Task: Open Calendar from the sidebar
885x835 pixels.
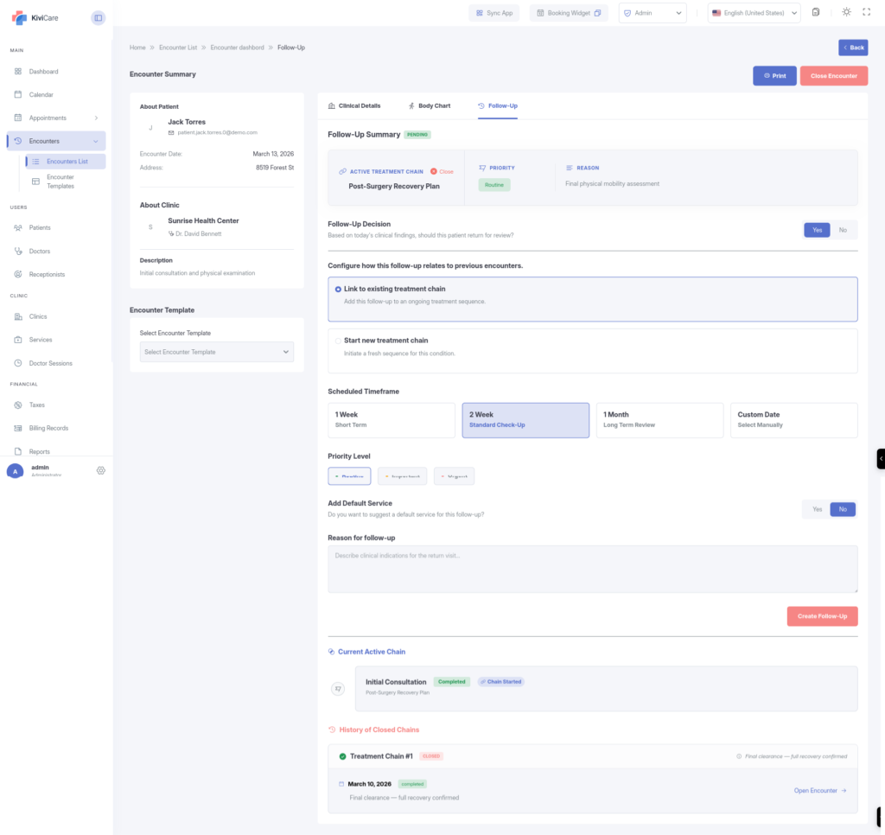Action: pyautogui.click(x=41, y=95)
